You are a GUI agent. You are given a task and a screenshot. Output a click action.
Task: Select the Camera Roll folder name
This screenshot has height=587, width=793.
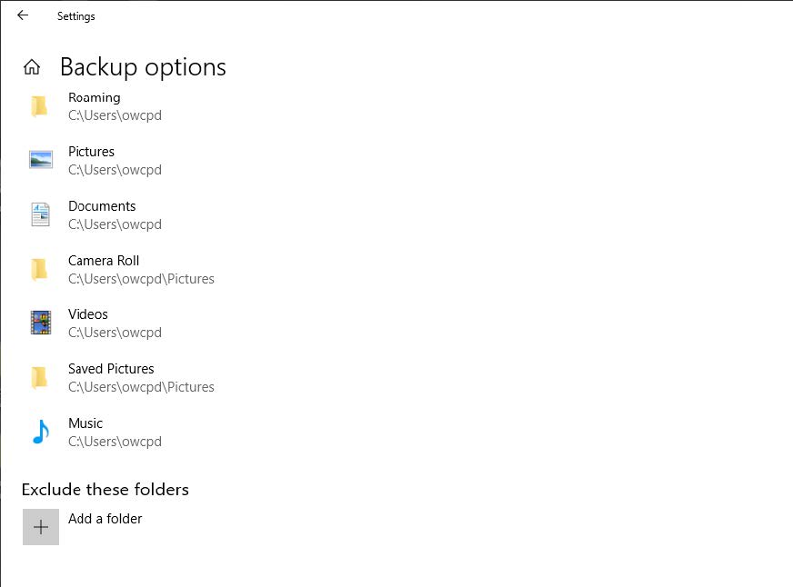pyautogui.click(x=104, y=261)
